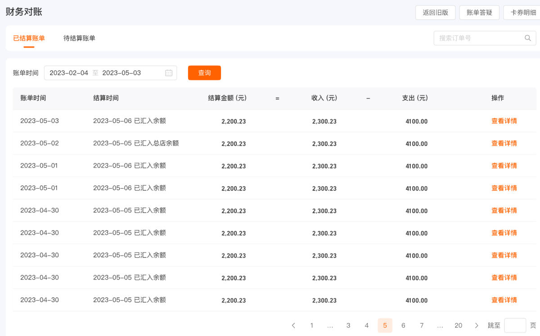The image size is (540, 336).
Task: Expand the ellipsis after page 1
Action: click(330, 325)
